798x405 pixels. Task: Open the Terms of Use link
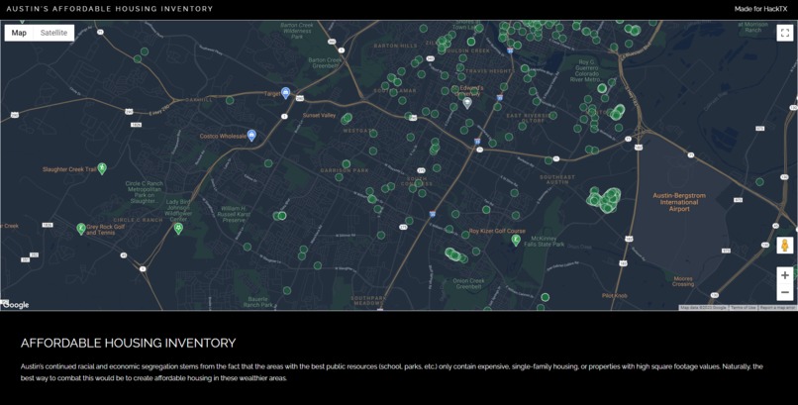pos(743,308)
